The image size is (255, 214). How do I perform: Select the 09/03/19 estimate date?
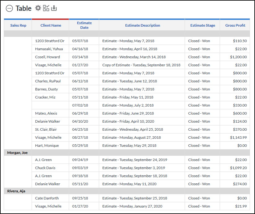tap(80, 168)
